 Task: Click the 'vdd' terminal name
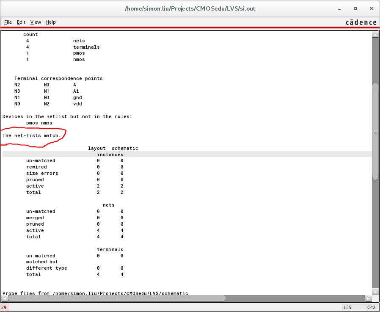coord(77,104)
